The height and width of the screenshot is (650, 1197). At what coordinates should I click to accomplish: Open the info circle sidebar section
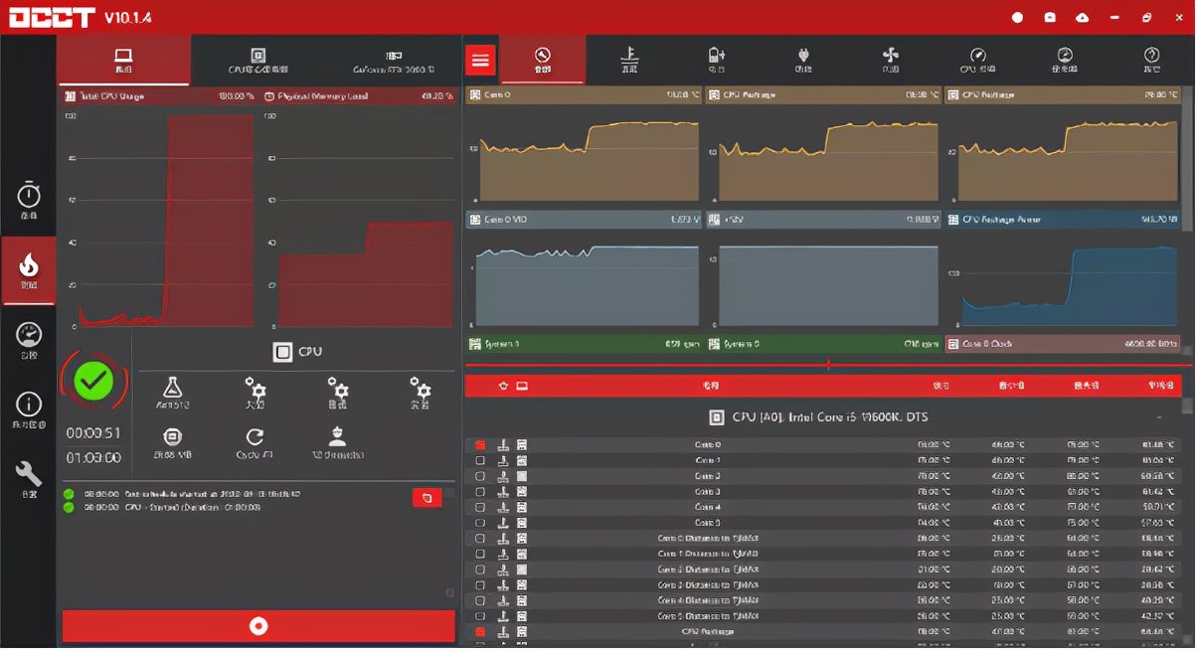(x=28, y=408)
